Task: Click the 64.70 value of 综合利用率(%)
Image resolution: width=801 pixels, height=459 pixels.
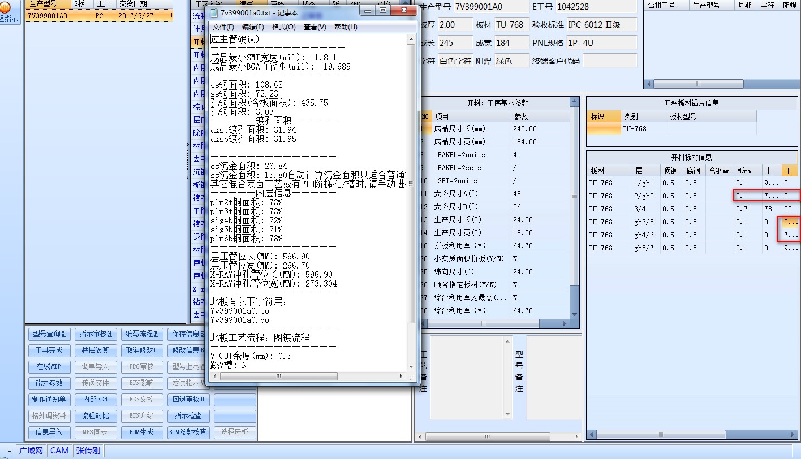Action: click(x=540, y=310)
